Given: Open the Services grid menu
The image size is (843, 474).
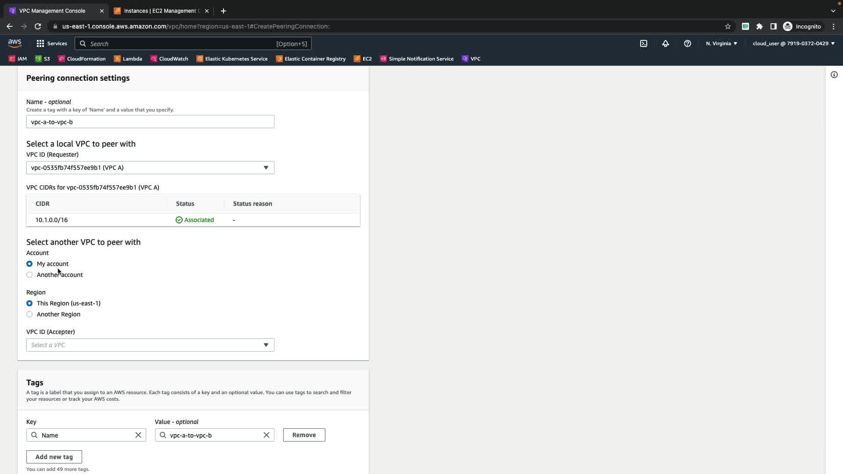Looking at the screenshot, I should click(51, 43).
